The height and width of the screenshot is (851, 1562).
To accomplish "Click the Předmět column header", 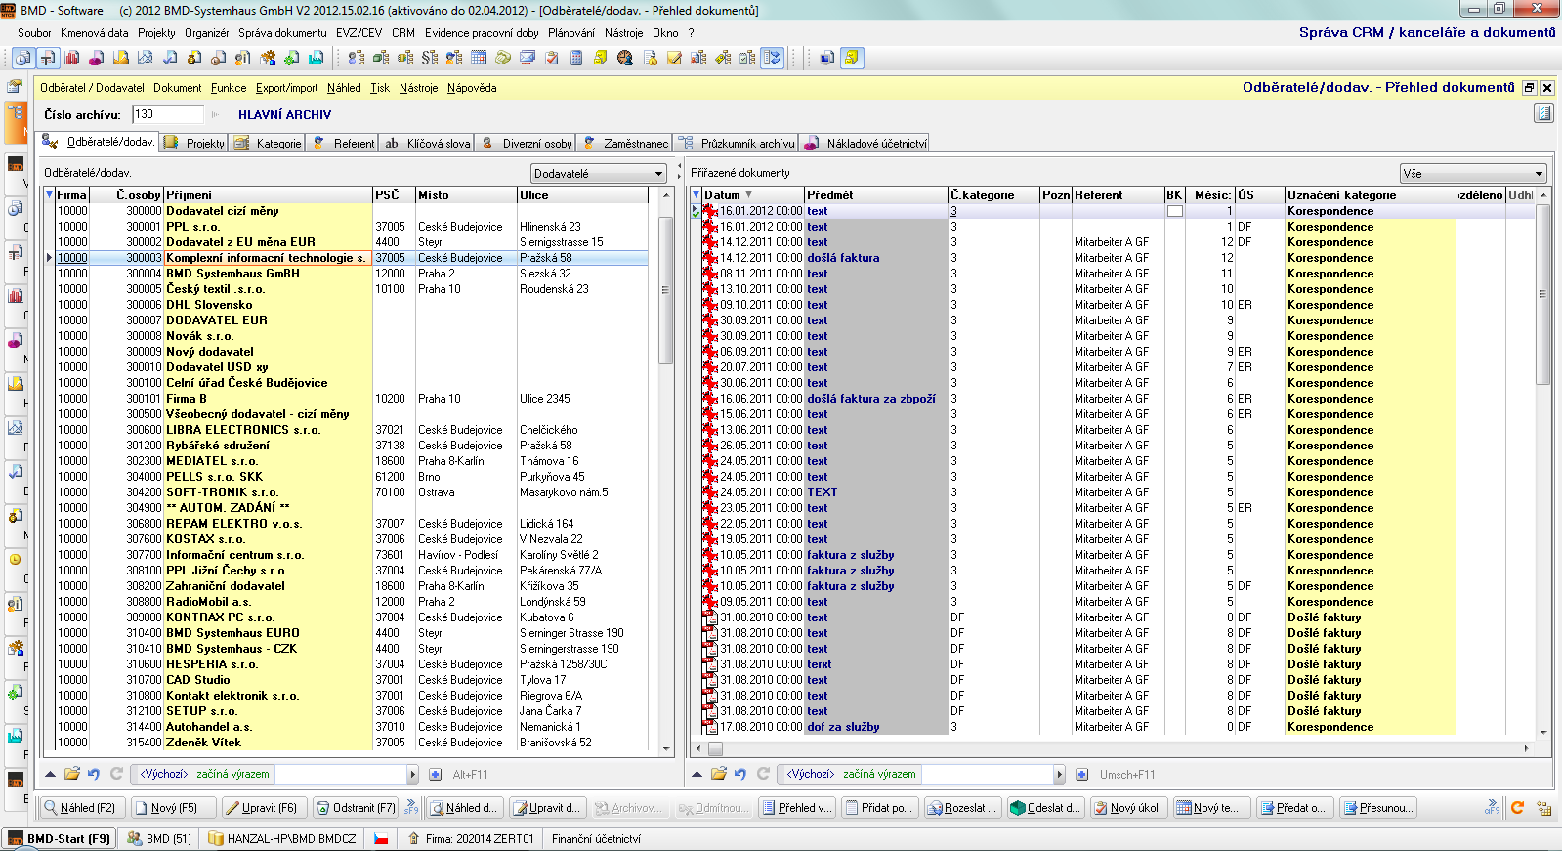I will (x=876, y=195).
